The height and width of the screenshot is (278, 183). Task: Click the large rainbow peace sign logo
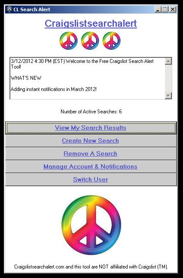91,225
